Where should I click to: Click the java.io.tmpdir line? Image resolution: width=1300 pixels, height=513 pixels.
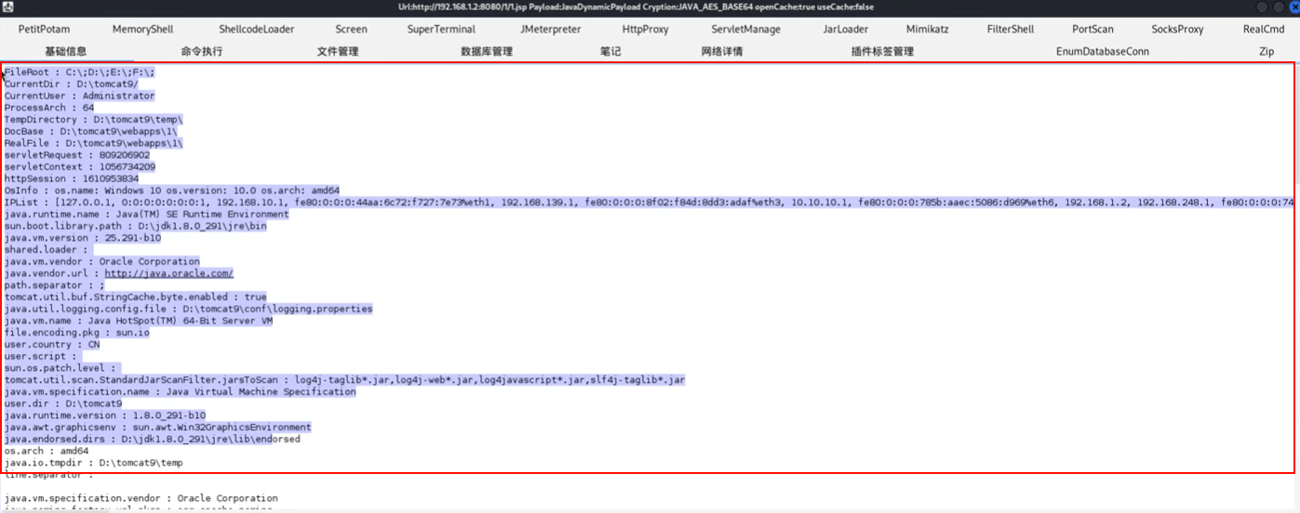coord(93,463)
